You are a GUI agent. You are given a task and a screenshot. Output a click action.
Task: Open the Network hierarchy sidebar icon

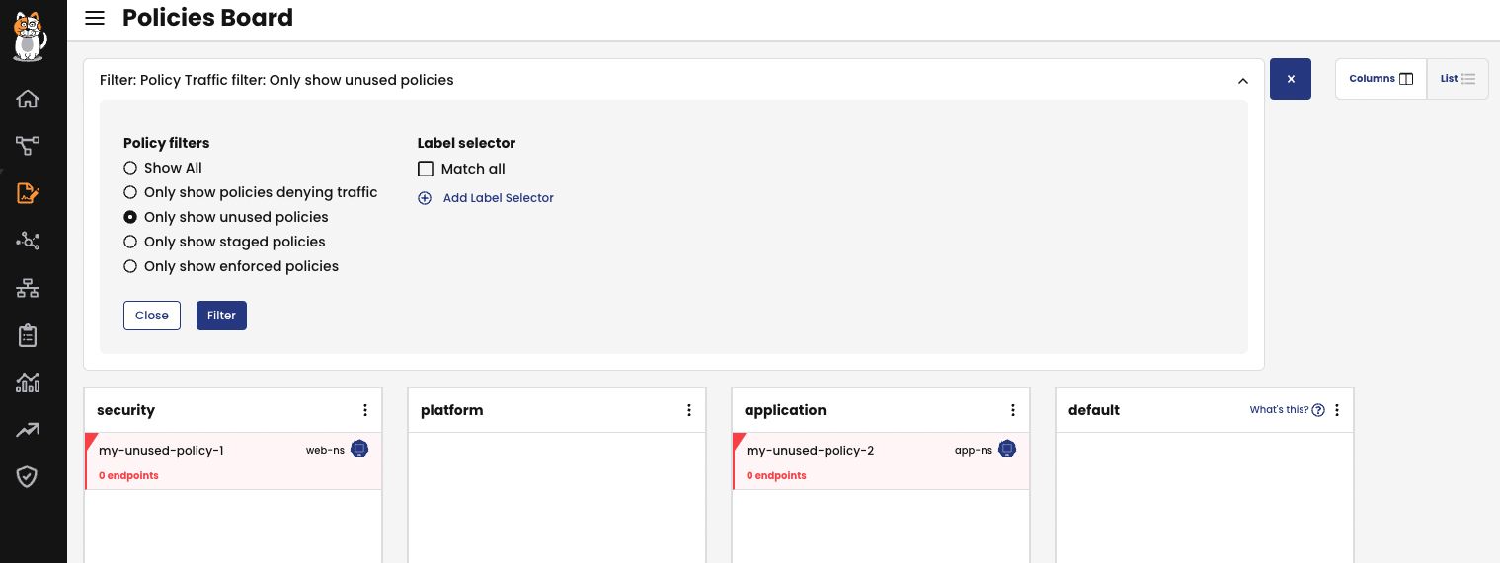28,288
